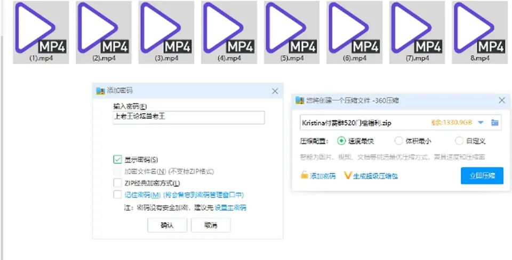The image size is (512, 260).
Task: Click the 立即压缩 button
Action: (482, 176)
